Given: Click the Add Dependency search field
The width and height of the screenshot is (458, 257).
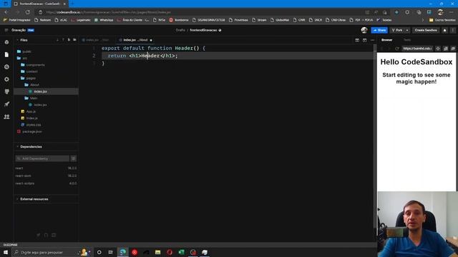Looking at the screenshot, I should (x=42, y=158).
